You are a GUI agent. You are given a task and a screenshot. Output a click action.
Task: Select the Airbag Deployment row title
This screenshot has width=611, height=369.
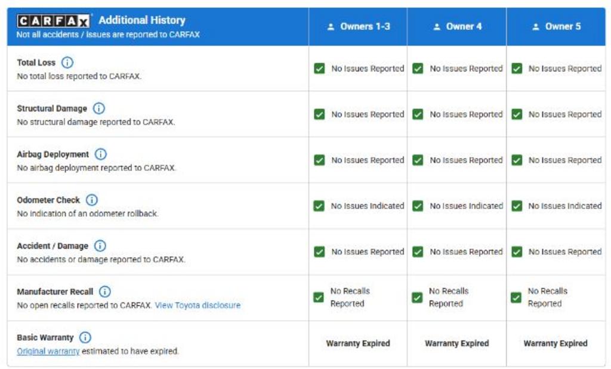(53, 154)
